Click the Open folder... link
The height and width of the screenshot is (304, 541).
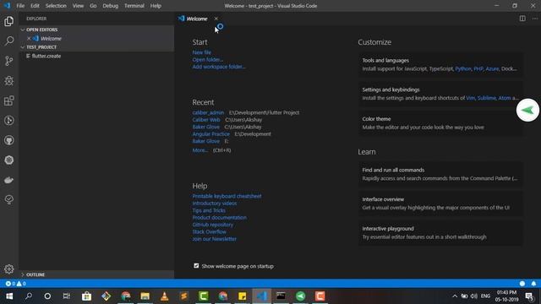tap(208, 60)
